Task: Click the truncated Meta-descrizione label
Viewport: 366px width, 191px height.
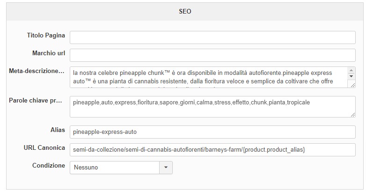Action: [37, 71]
